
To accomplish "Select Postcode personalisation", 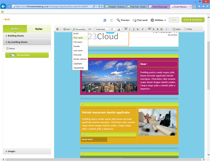I will click(80, 55).
